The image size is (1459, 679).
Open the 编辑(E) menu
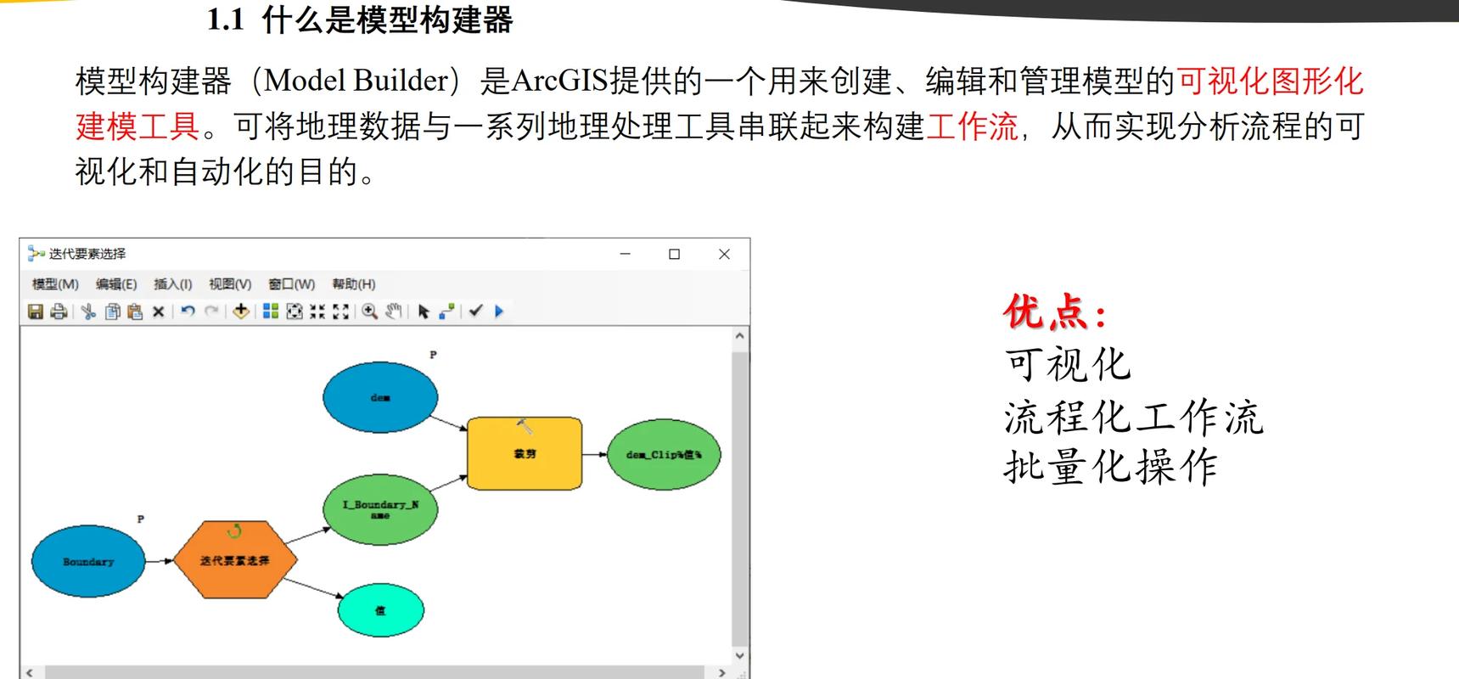116,284
